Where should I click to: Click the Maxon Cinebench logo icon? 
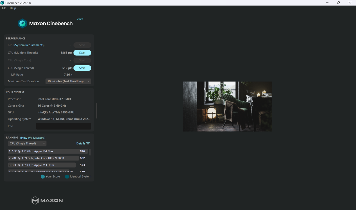coord(22,24)
